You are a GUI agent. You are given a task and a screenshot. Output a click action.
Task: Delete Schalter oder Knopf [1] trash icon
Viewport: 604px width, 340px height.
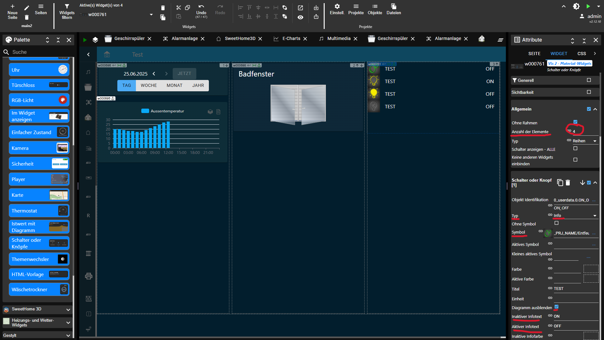pyautogui.click(x=568, y=183)
